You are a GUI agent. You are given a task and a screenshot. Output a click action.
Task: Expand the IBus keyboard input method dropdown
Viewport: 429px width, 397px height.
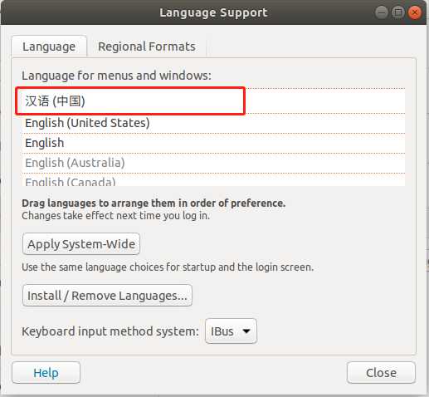(231, 331)
